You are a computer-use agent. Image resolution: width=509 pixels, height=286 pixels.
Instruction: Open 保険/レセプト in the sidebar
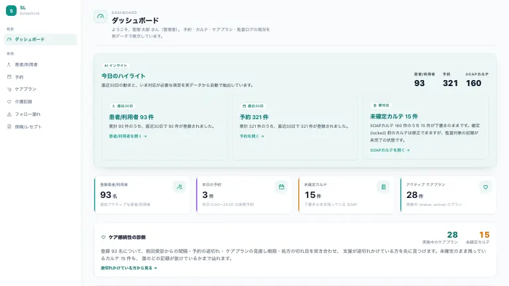[40, 126]
